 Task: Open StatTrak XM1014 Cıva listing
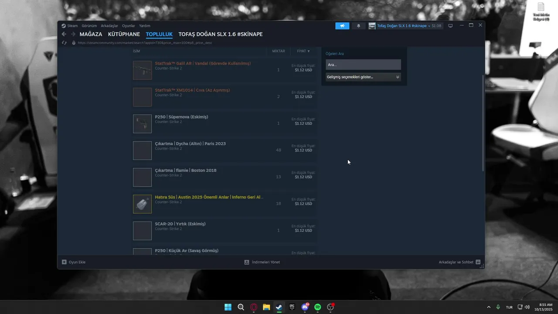click(192, 90)
